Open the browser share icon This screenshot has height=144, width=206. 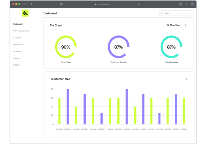(x=181, y=4)
